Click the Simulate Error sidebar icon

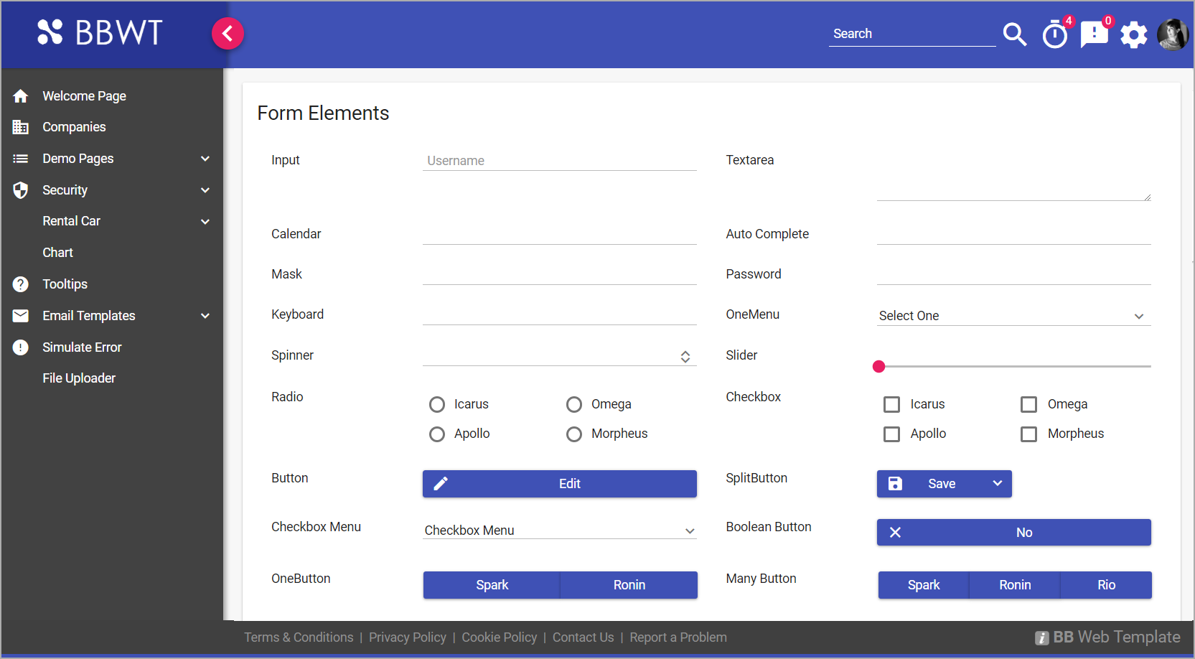(20, 347)
